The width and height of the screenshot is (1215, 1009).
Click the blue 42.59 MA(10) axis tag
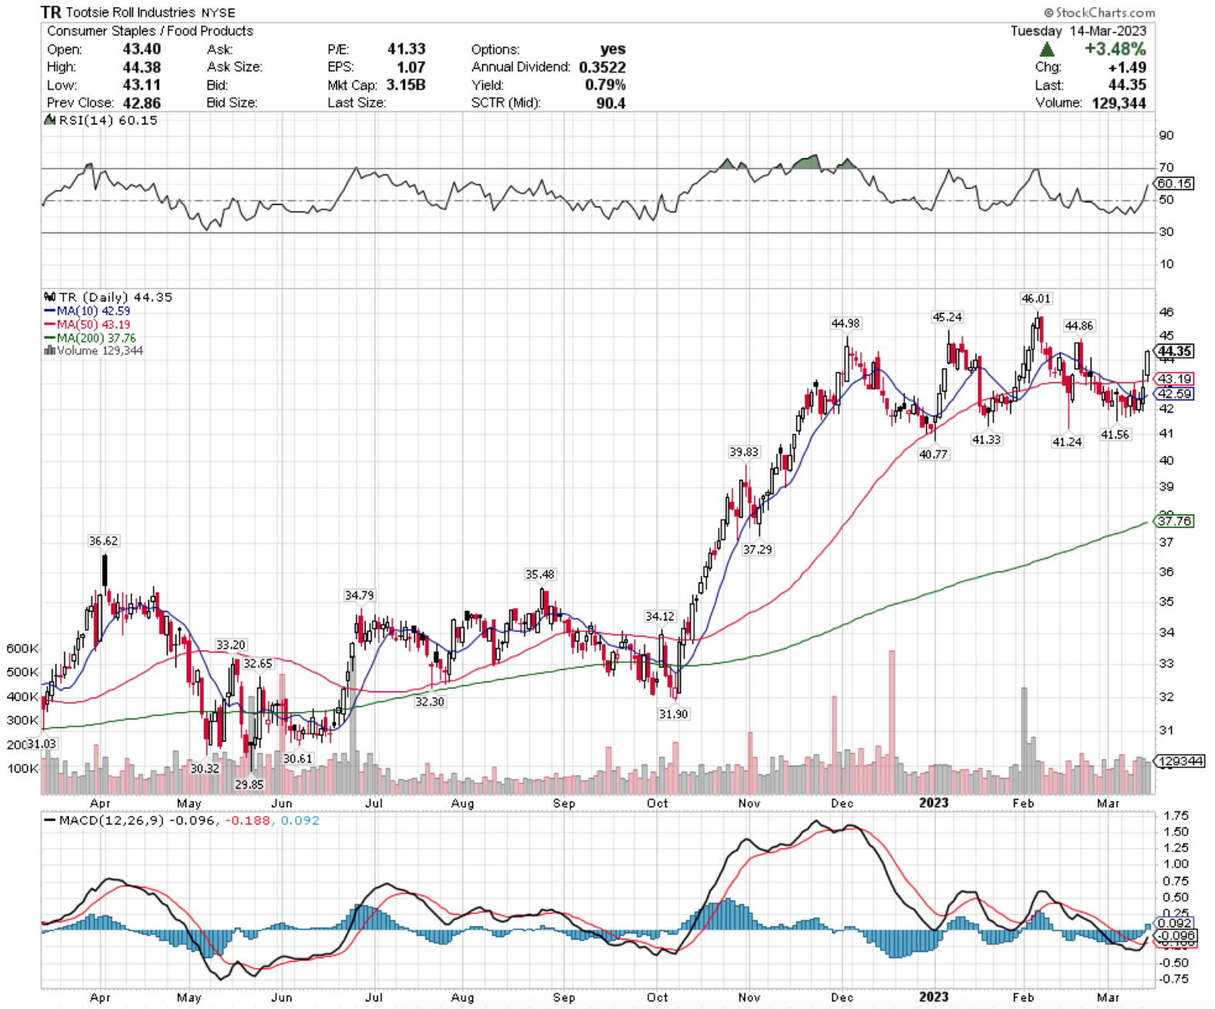click(1174, 394)
